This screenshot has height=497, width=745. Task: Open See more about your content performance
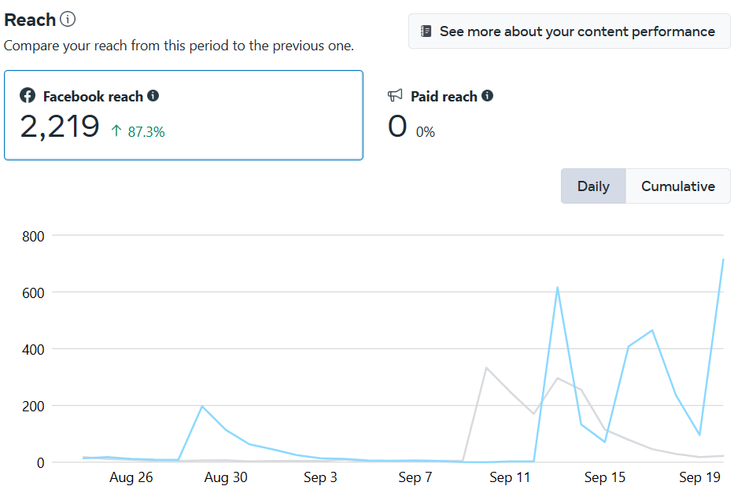569,31
